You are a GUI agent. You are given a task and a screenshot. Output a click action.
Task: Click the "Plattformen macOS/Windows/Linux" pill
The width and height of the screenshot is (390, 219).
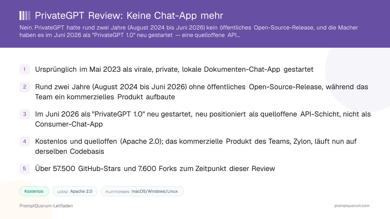(142, 191)
